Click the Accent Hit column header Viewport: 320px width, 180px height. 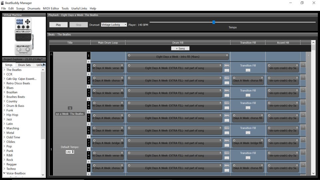click(x=283, y=43)
